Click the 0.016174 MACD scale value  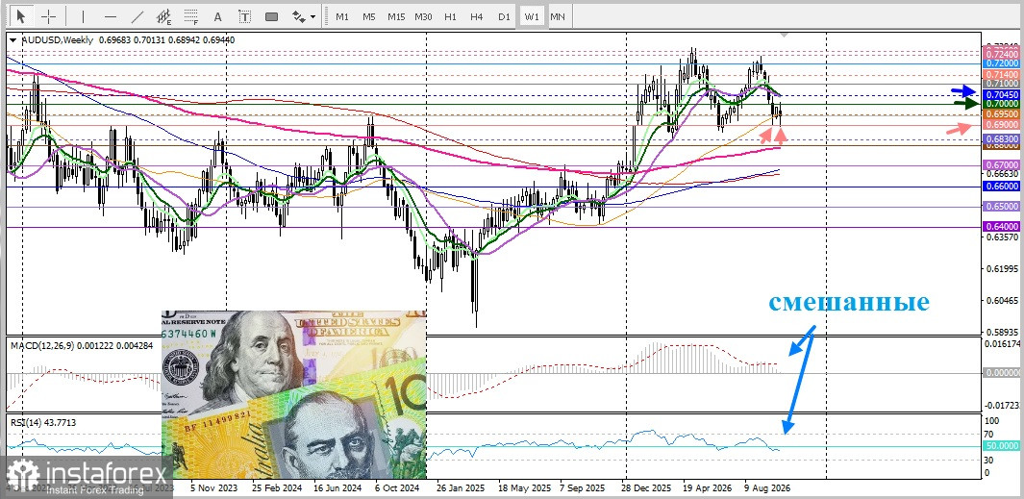pos(1002,343)
